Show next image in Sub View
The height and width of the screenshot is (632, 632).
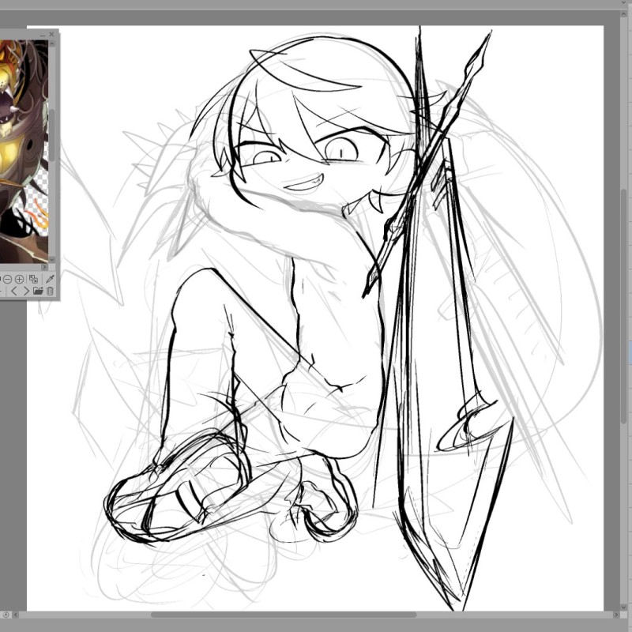coord(26,291)
